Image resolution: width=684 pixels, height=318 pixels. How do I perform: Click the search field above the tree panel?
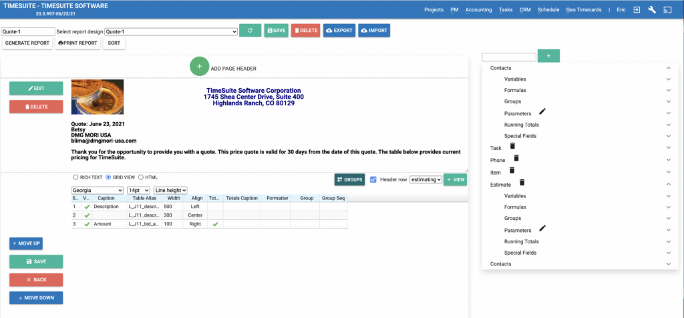click(x=508, y=57)
